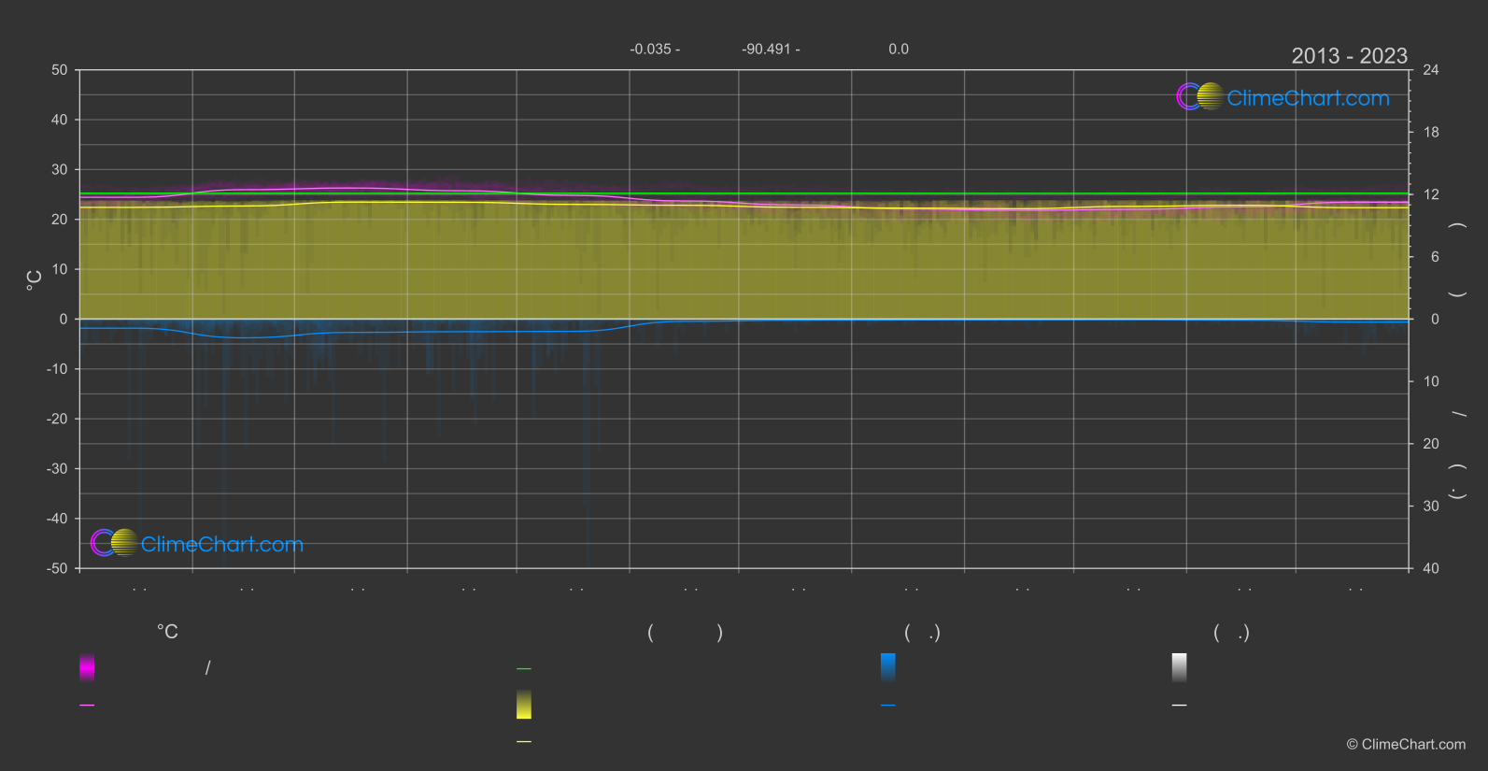Select the magenta gradient legend swatch
The width and height of the screenshot is (1488, 771).
coord(87,667)
